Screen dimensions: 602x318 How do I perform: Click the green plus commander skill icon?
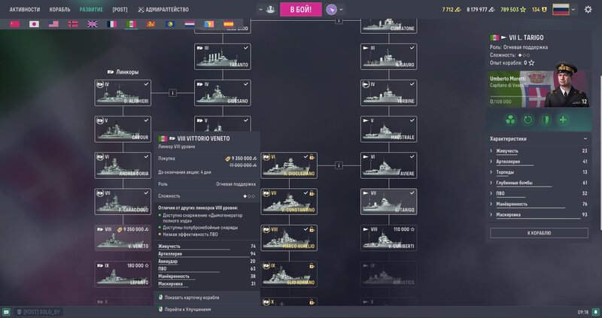click(562, 120)
